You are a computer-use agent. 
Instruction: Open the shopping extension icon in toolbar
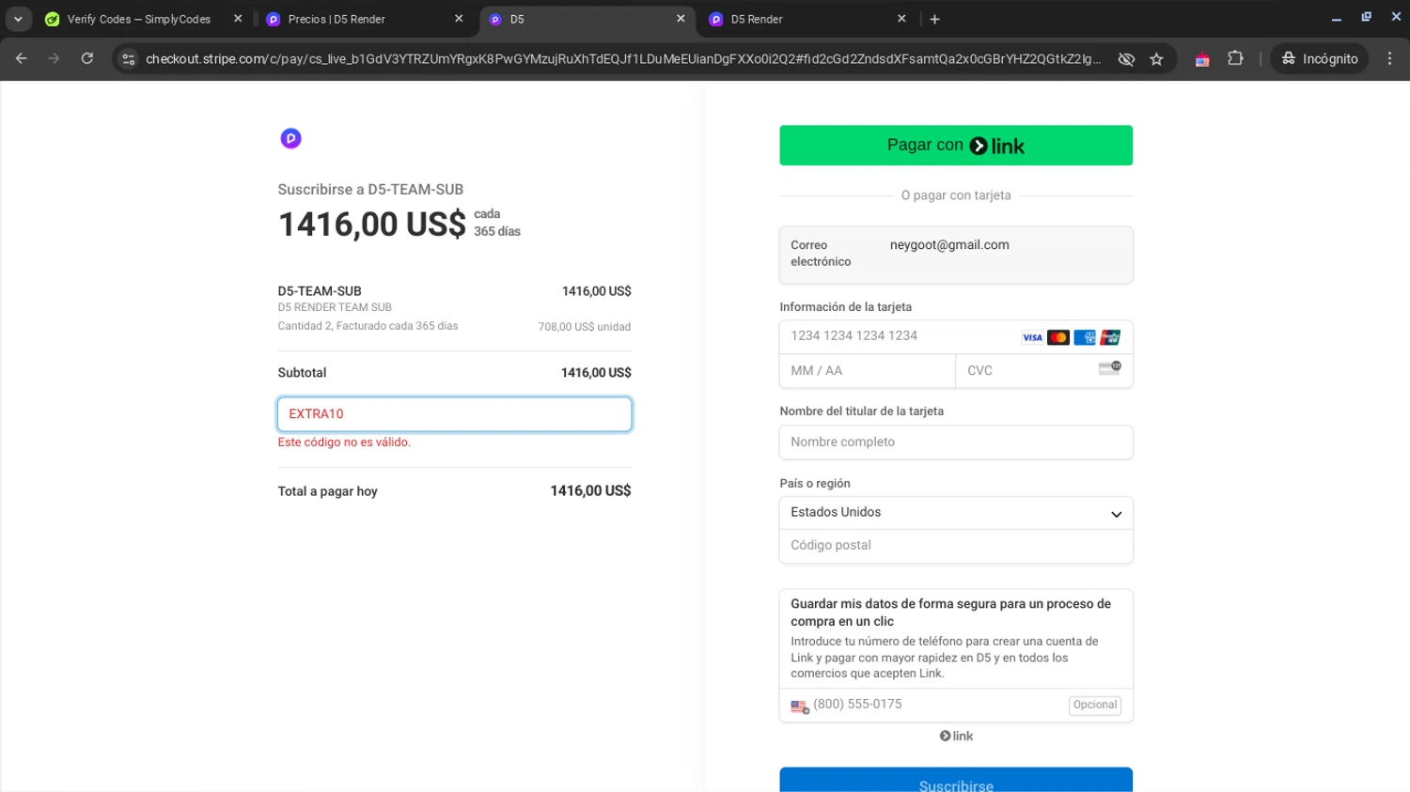coord(1202,59)
